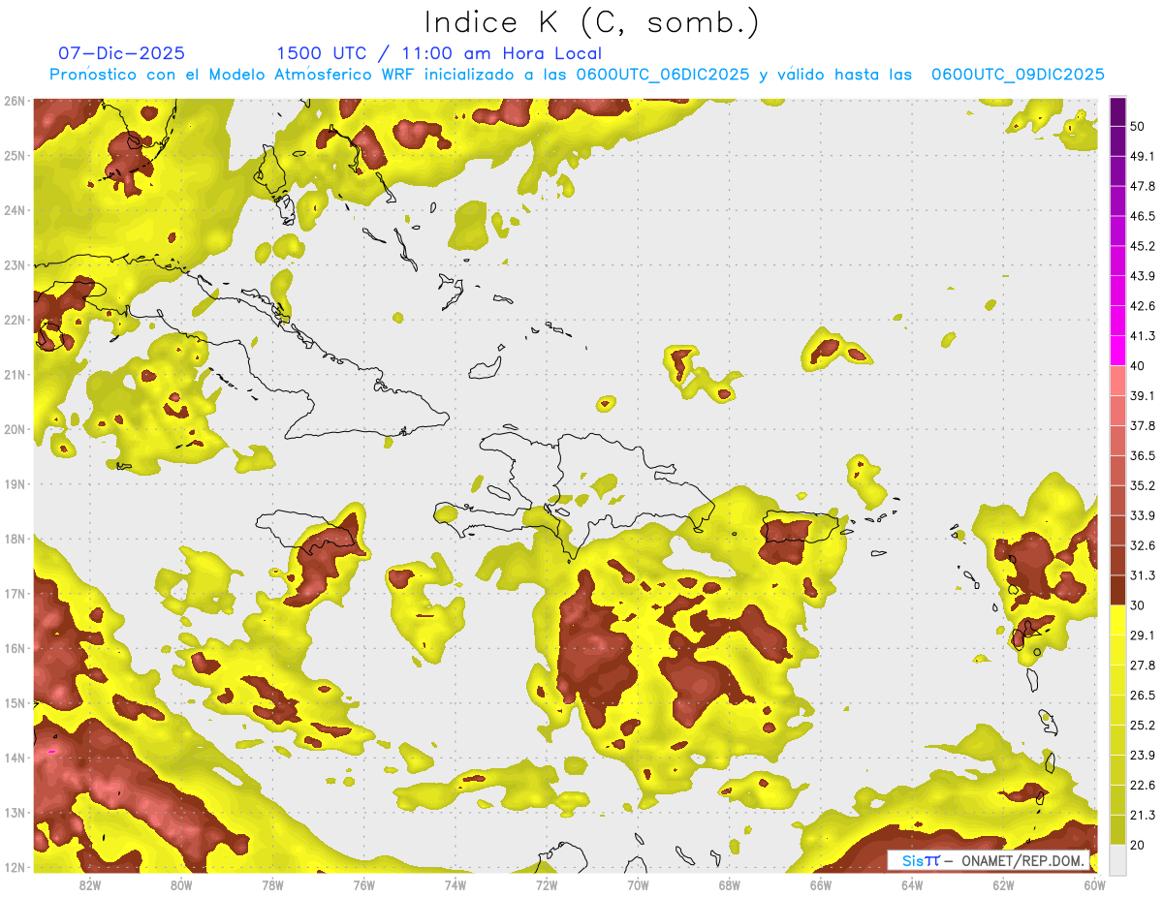Click the colorbar value 50 at the top

1139,125
